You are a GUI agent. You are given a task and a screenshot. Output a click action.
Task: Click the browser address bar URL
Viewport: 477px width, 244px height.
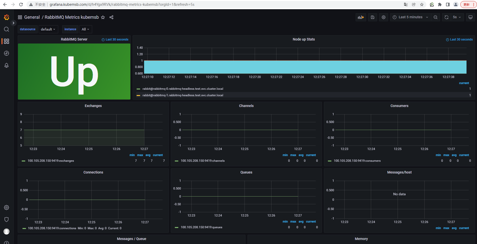[x=122, y=4]
